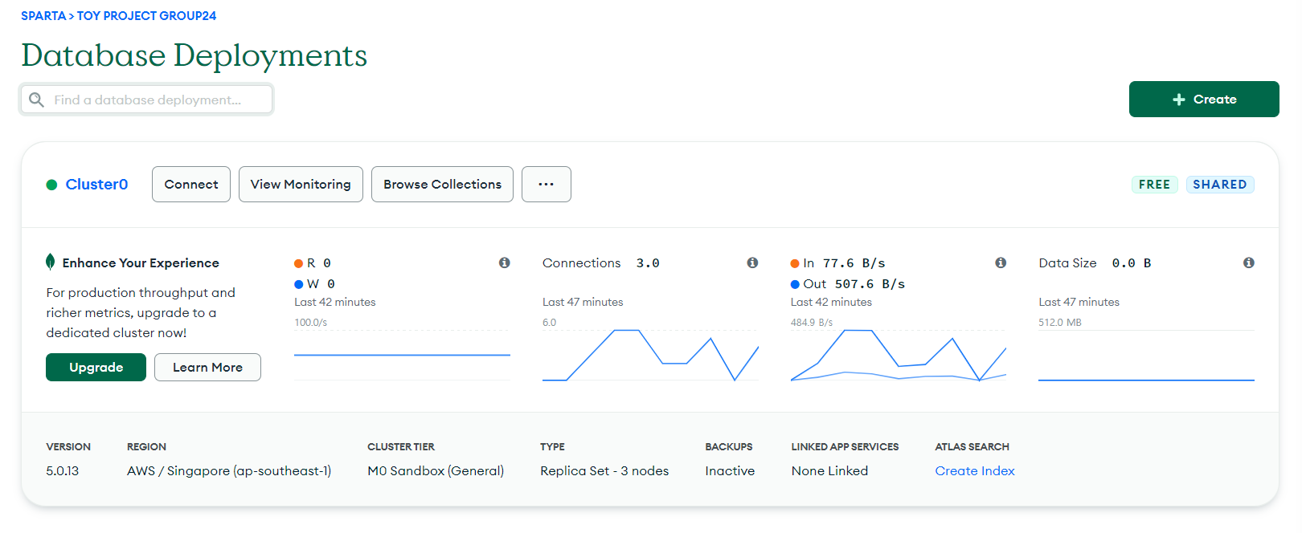
Task: Click the Create Index link
Action: click(975, 471)
